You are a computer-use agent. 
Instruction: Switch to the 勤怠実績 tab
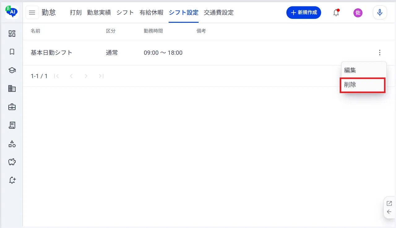click(99, 13)
